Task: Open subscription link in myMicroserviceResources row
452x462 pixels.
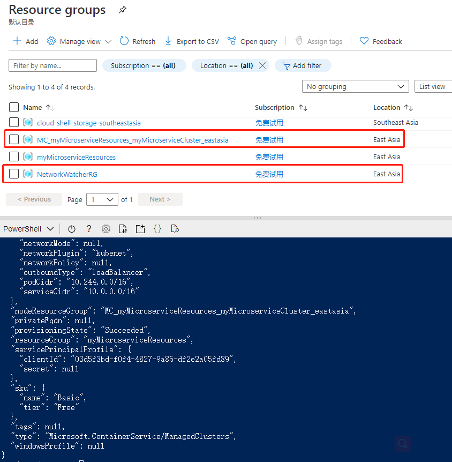Action: click(269, 157)
